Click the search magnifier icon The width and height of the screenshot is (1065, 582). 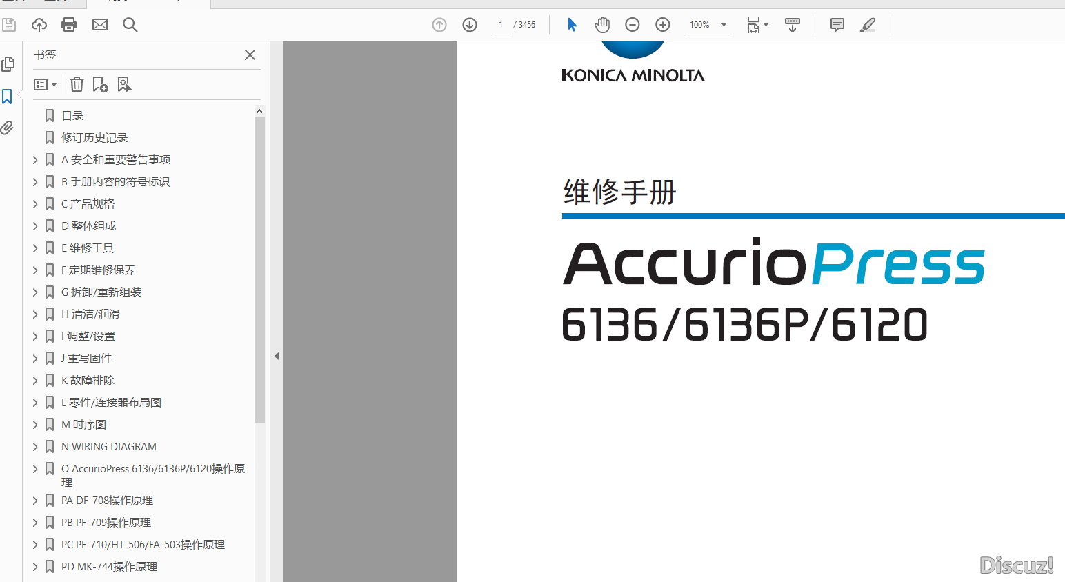coord(130,25)
